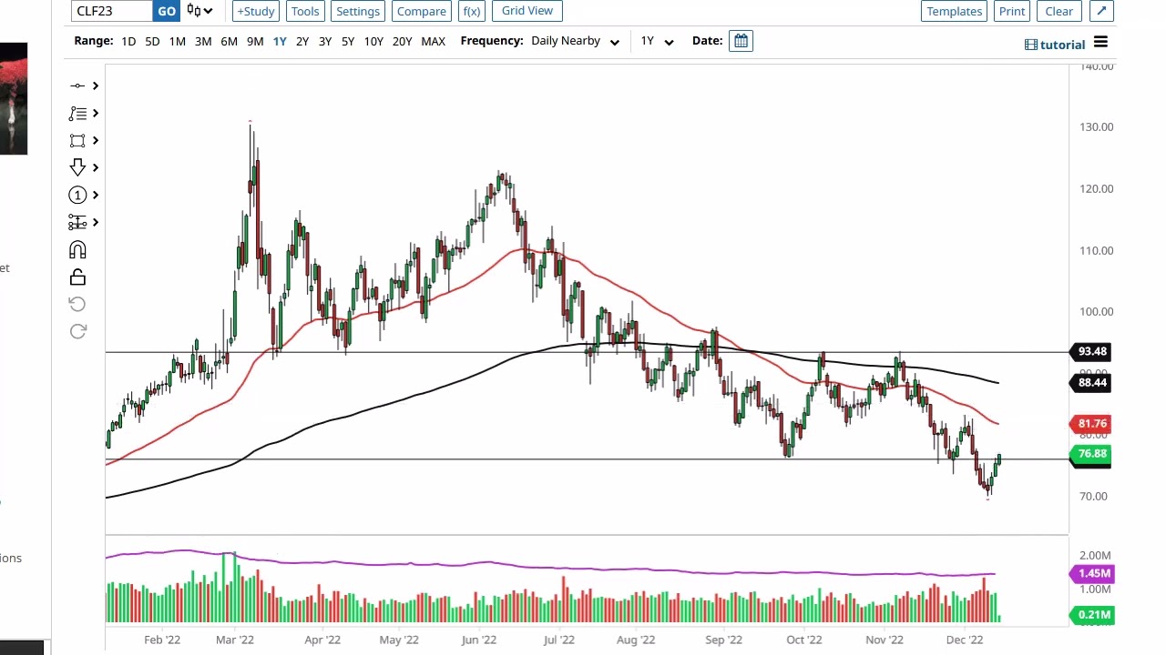Click the video thumbnail at left edge
Image resolution: width=1166 pixels, height=655 pixels.
(14, 98)
